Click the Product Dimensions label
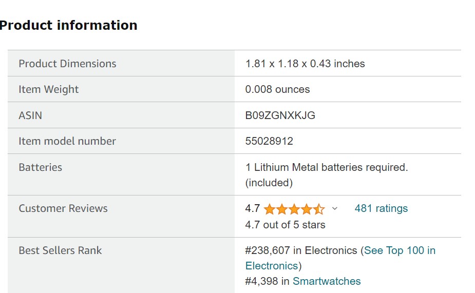Viewport: 475px width, 293px height. coord(67,64)
